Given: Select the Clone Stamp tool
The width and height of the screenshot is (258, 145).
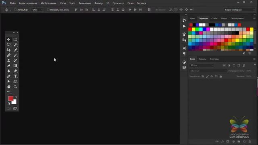Looking at the screenshot, I should click(8, 60).
